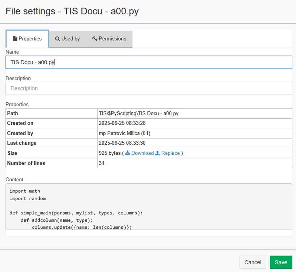Click the Path value cell

195,113
